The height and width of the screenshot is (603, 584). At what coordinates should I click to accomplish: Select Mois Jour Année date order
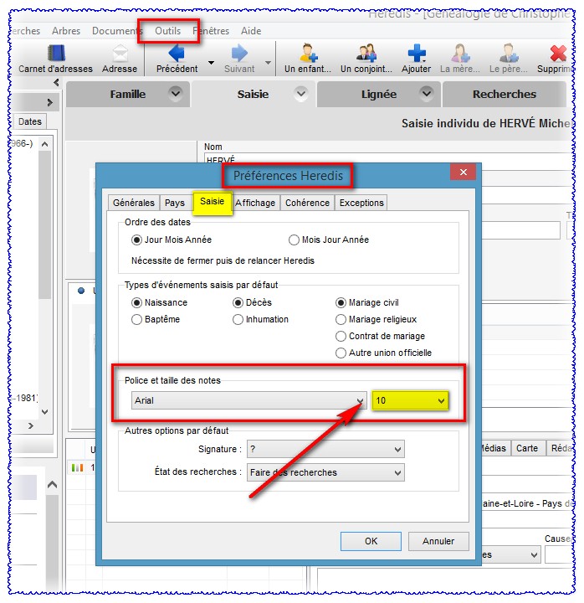294,240
